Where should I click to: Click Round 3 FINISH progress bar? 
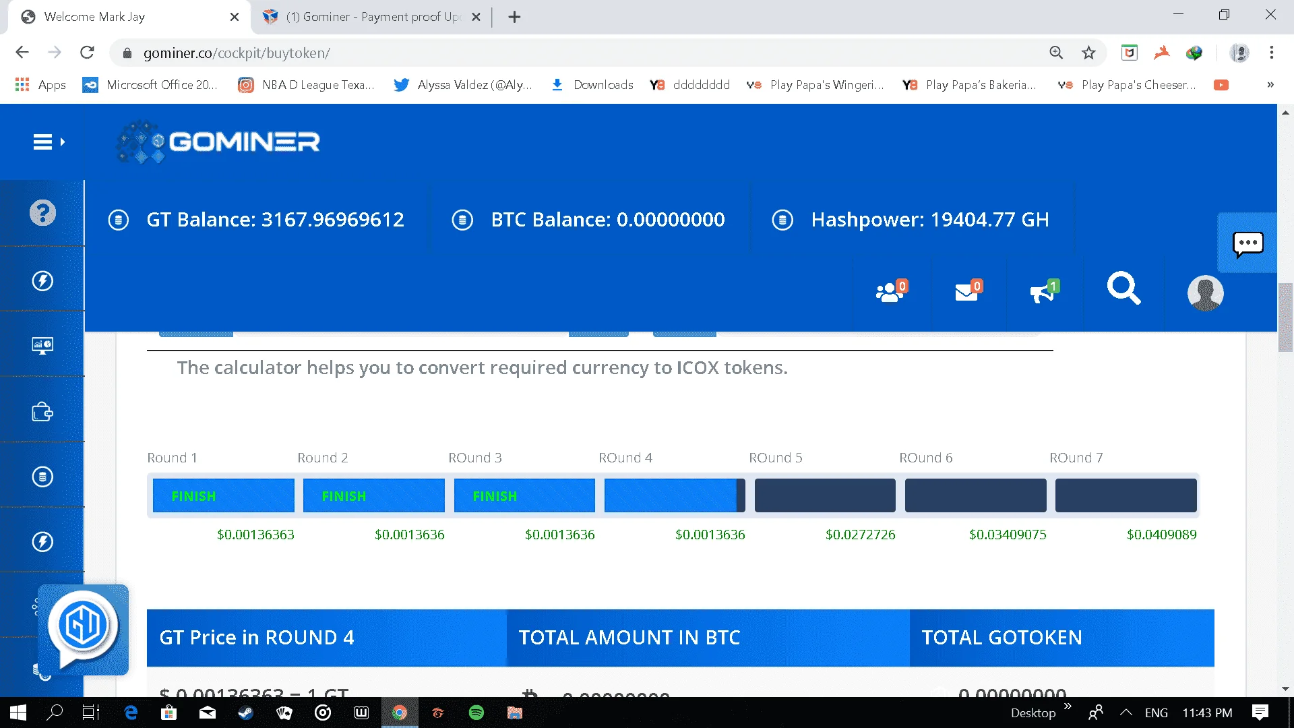tap(524, 495)
